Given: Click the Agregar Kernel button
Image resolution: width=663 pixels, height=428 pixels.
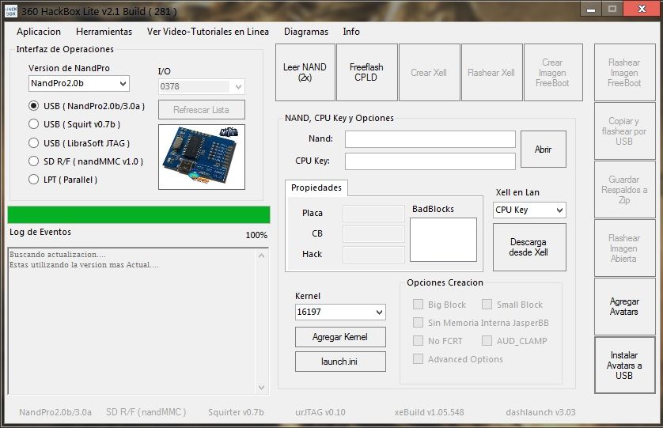Looking at the screenshot, I should 340,337.
